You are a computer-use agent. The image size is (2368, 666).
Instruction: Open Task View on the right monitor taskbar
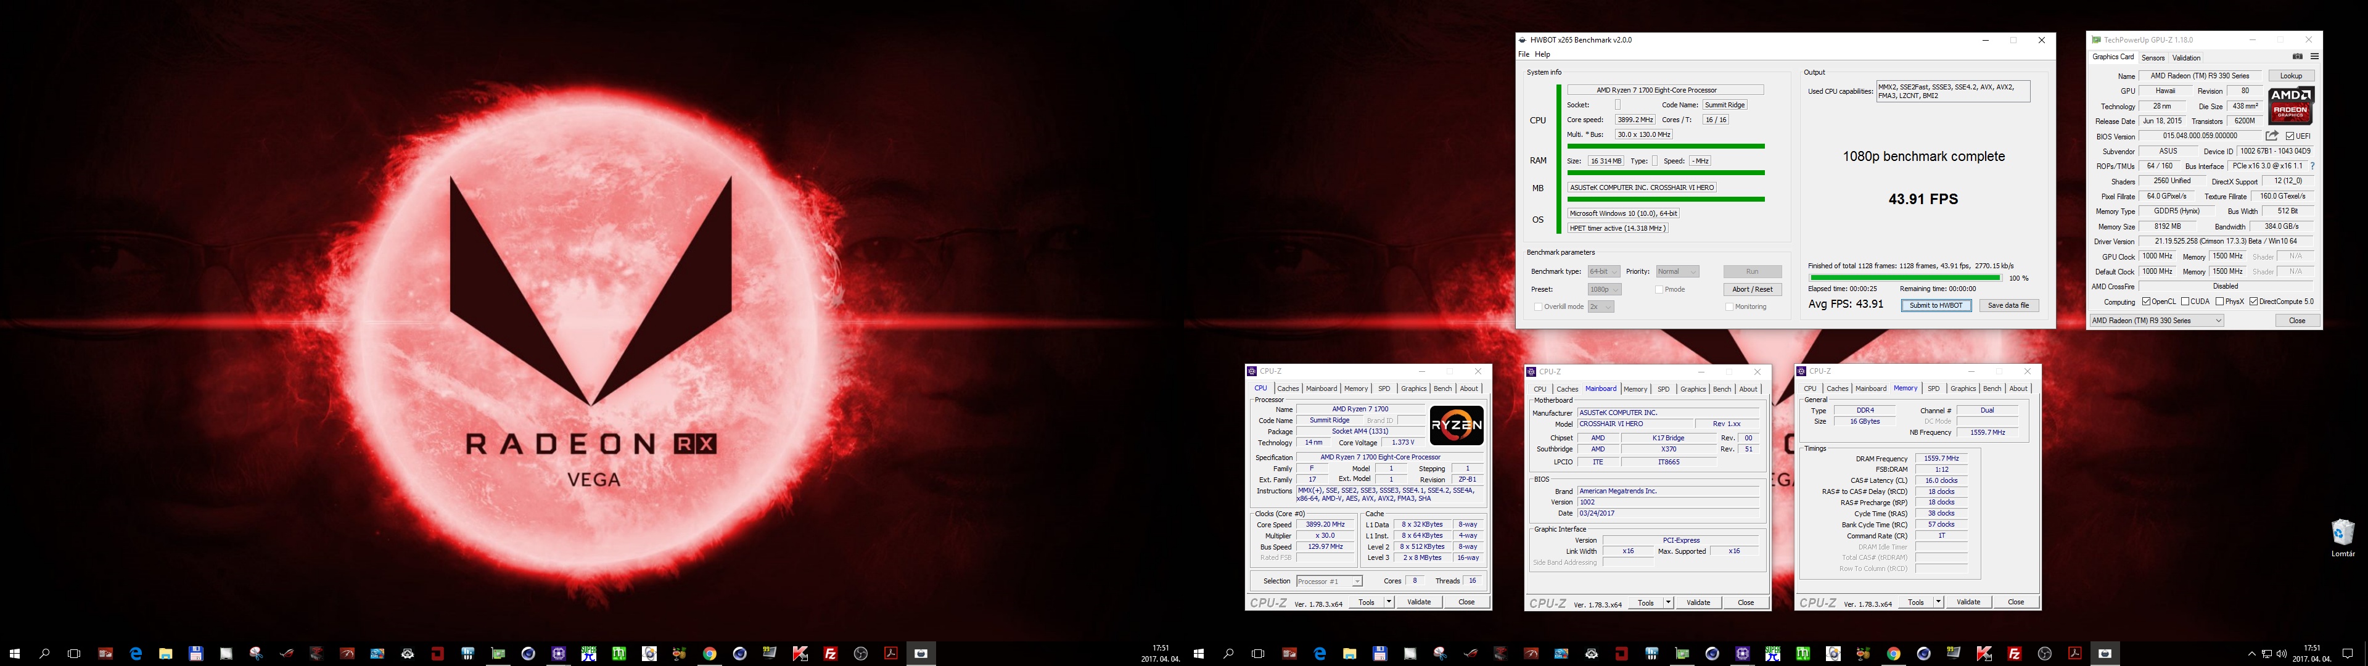pyautogui.click(x=1257, y=653)
